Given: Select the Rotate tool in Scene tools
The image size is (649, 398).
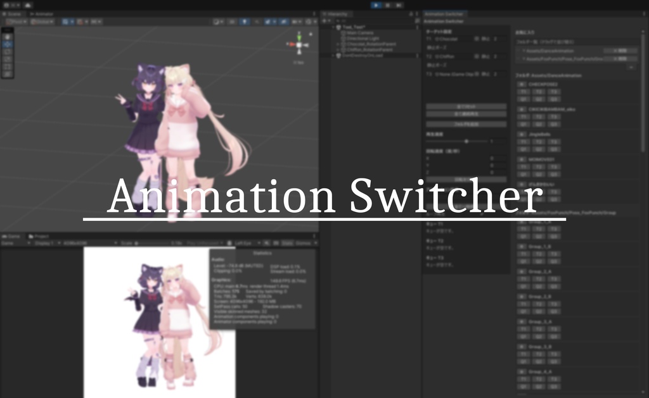Looking at the screenshot, I should (x=8, y=52).
